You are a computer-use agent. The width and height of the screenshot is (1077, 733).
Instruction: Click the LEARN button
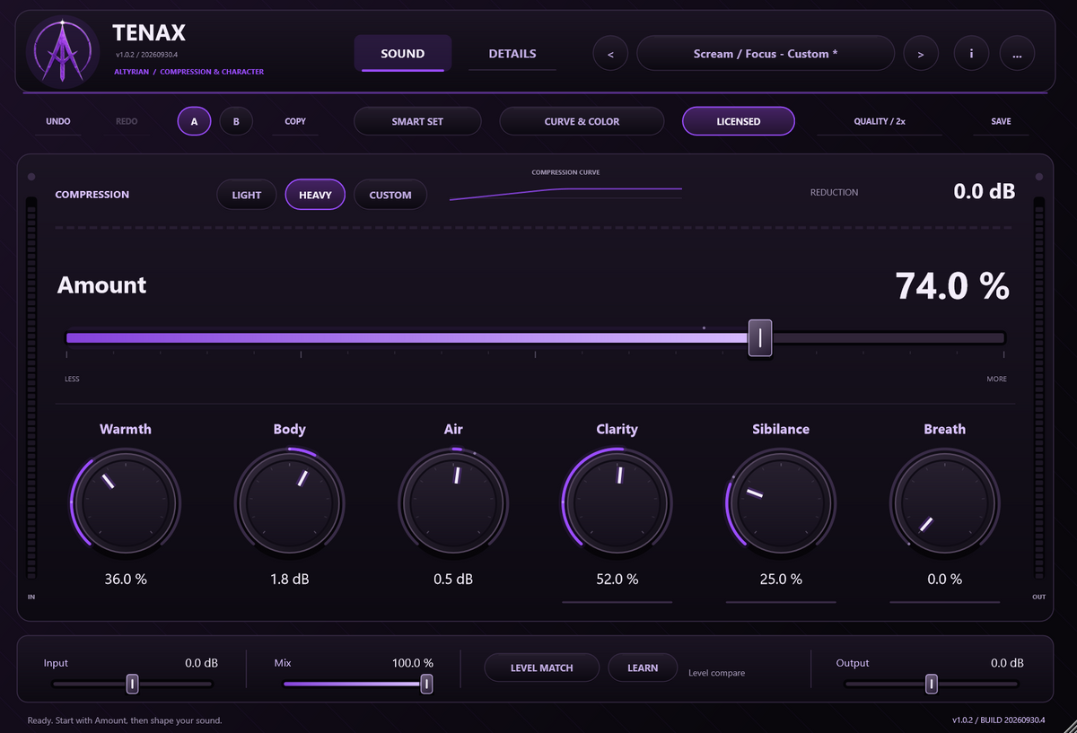(x=643, y=668)
